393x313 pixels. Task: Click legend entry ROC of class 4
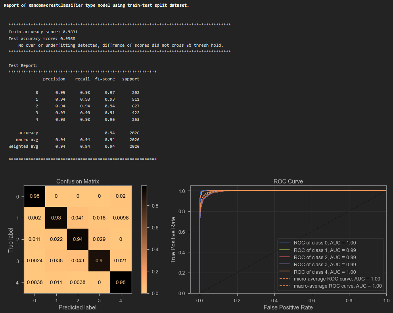(324, 272)
